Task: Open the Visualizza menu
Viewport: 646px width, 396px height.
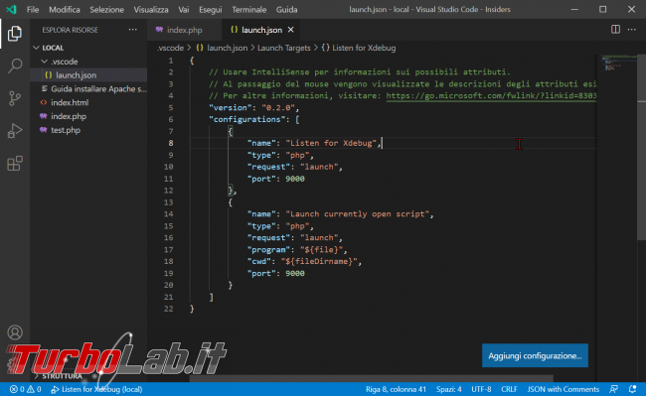Action: [x=151, y=10]
